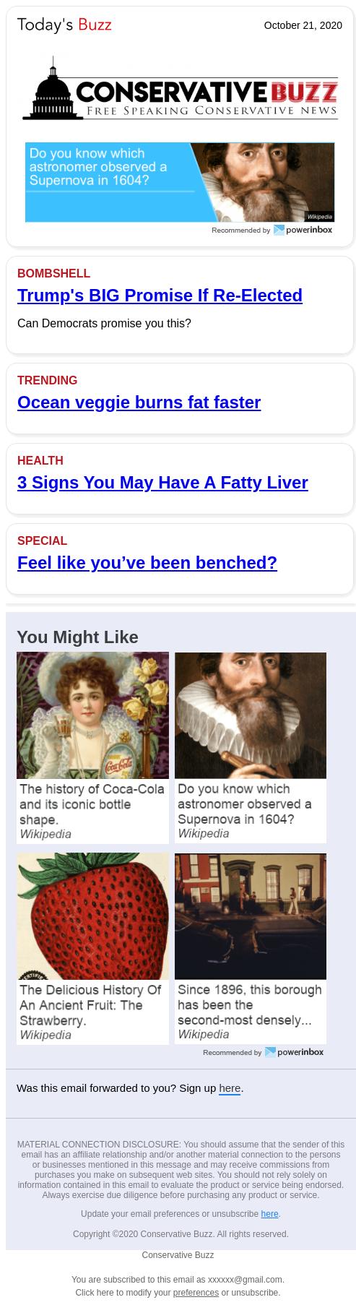Click unsubscribe 'here' link in disclosure
This screenshot has height=1305, width=356.
(269, 1214)
